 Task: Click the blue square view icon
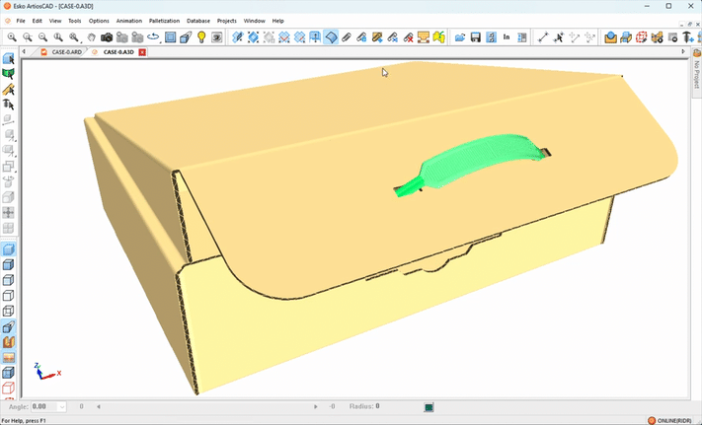pos(170,37)
